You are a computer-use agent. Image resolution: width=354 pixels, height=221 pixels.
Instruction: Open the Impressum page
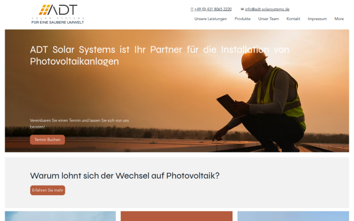pos(317,19)
